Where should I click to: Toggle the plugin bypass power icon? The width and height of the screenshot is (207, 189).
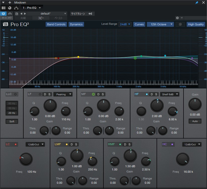pyautogui.click(x=3, y=14)
